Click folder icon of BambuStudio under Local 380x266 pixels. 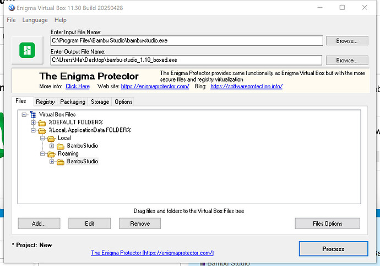pyautogui.click(x=61, y=146)
